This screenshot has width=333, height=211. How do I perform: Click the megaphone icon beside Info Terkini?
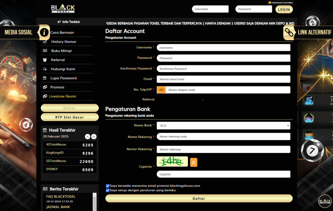[x=59, y=22]
